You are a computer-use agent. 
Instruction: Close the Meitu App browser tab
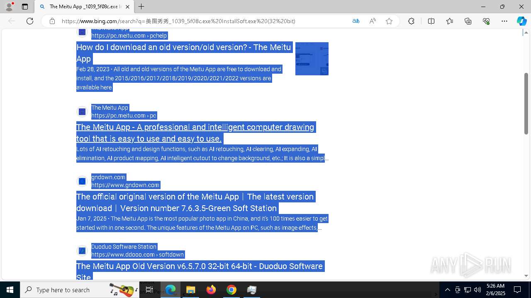(x=127, y=7)
